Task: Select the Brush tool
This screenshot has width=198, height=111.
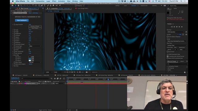Action: (48, 6)
